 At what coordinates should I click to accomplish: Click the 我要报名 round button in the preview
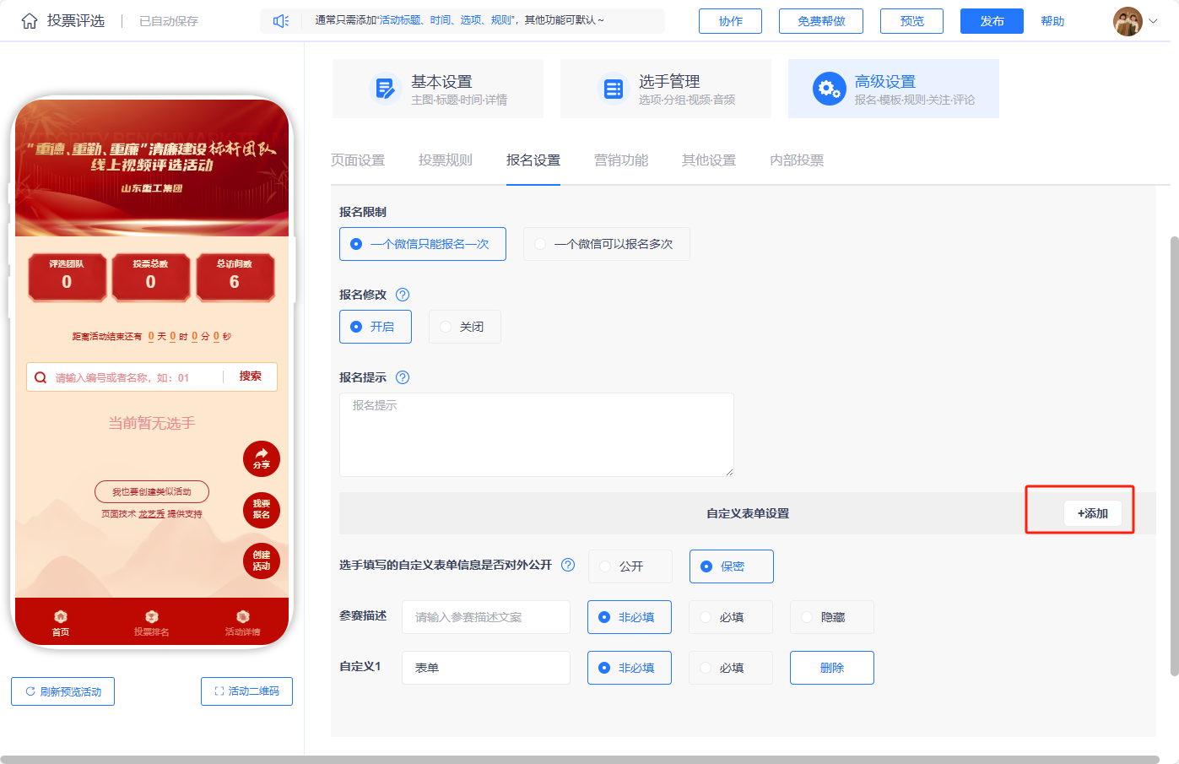(262, 510)
